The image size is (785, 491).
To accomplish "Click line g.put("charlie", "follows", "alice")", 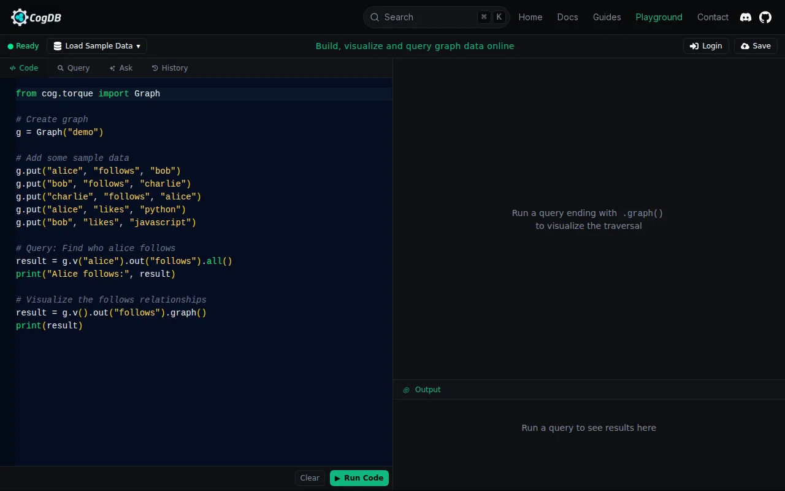I will pyautogui.click(x=109, y=197).
